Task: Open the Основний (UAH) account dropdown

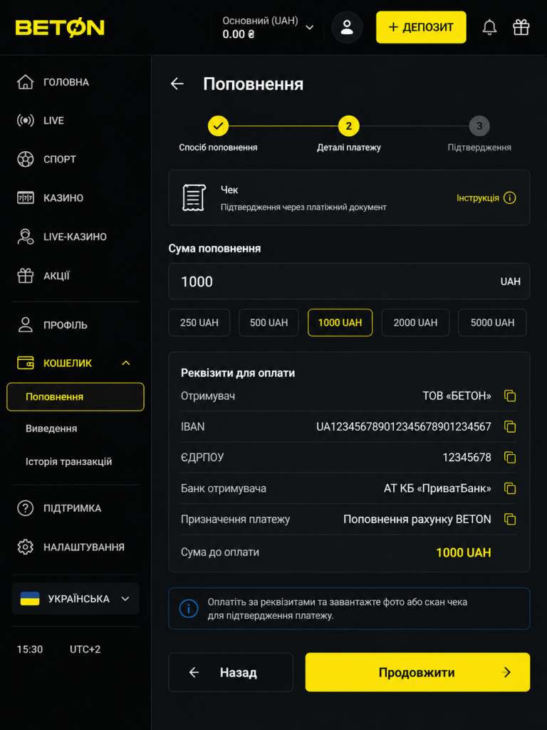Action: point(268,28)
